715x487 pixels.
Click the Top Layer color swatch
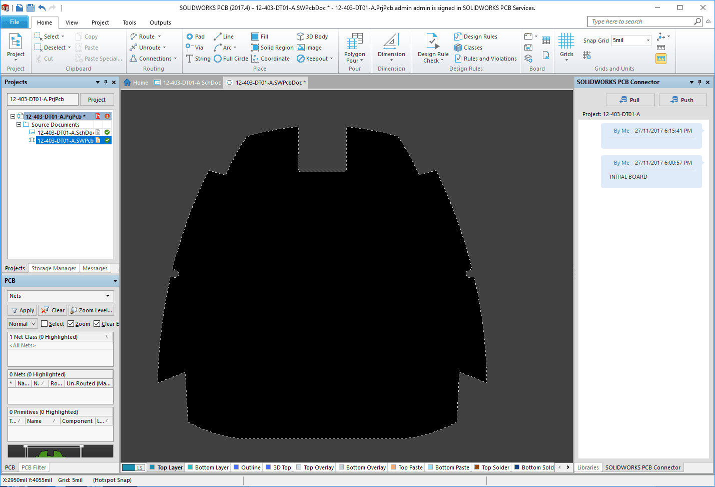(152, 467)
